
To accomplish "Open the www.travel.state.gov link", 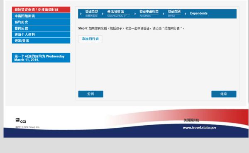I will pyautogui.click(x=200, y=128).
